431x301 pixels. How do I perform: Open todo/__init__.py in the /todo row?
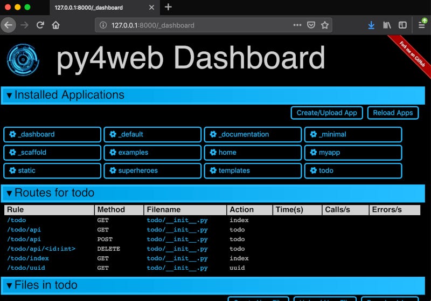pyautogui.click(x=177, y=220)
